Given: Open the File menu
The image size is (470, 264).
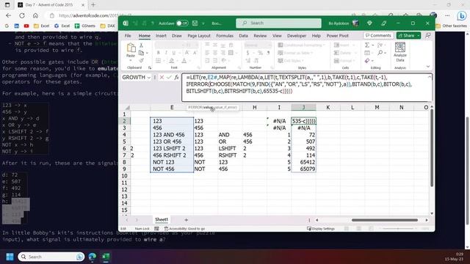Looking at the screenshot, I should 128,36.
